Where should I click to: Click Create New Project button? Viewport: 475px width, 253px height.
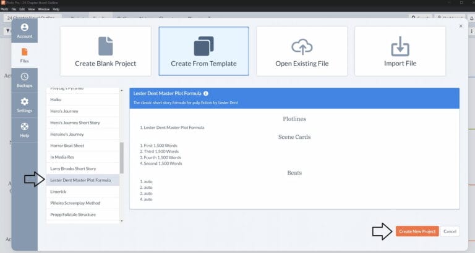click(417, 231)
